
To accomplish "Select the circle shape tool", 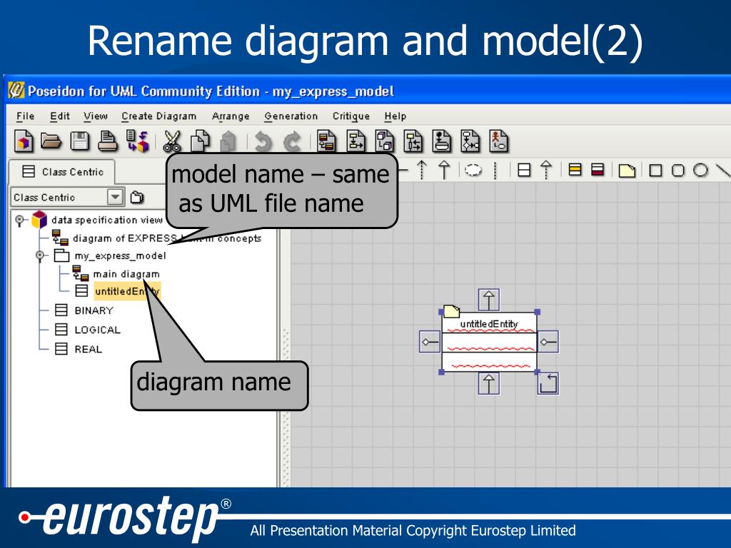I will [700, 170].
